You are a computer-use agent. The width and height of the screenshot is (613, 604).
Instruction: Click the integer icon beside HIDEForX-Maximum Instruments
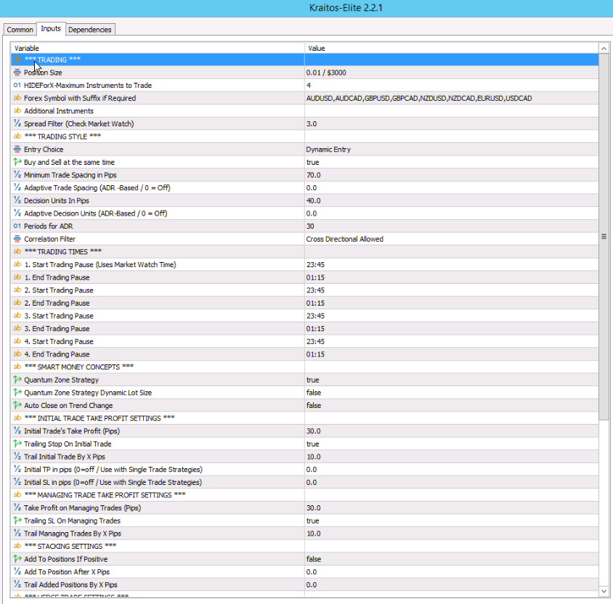tap(17, 85)
